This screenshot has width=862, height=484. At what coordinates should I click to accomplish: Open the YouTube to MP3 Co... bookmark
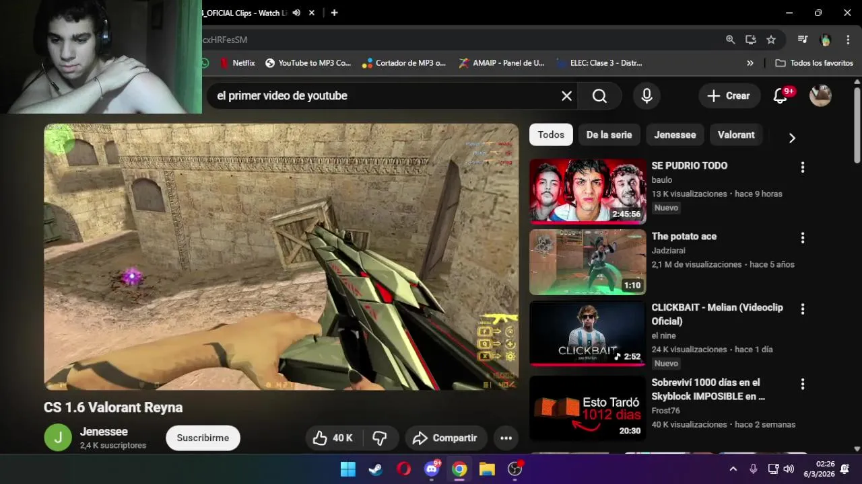[x=308, y=63]
